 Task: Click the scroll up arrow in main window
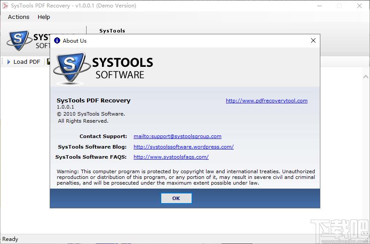(x=366, y=76)
